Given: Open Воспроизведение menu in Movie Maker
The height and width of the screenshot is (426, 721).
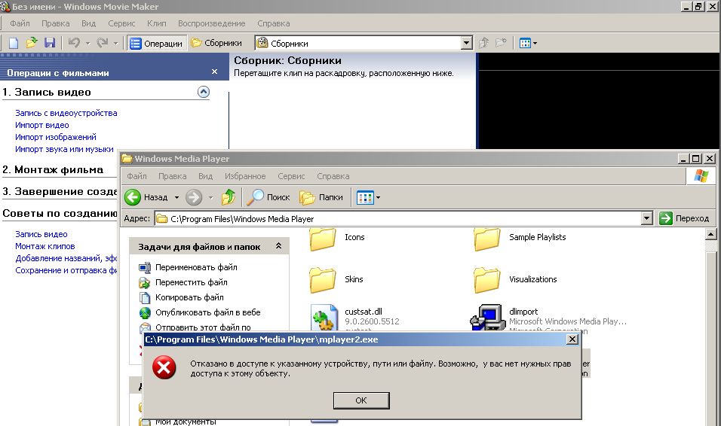Looking at the screenshot, I should pos(211,23).
